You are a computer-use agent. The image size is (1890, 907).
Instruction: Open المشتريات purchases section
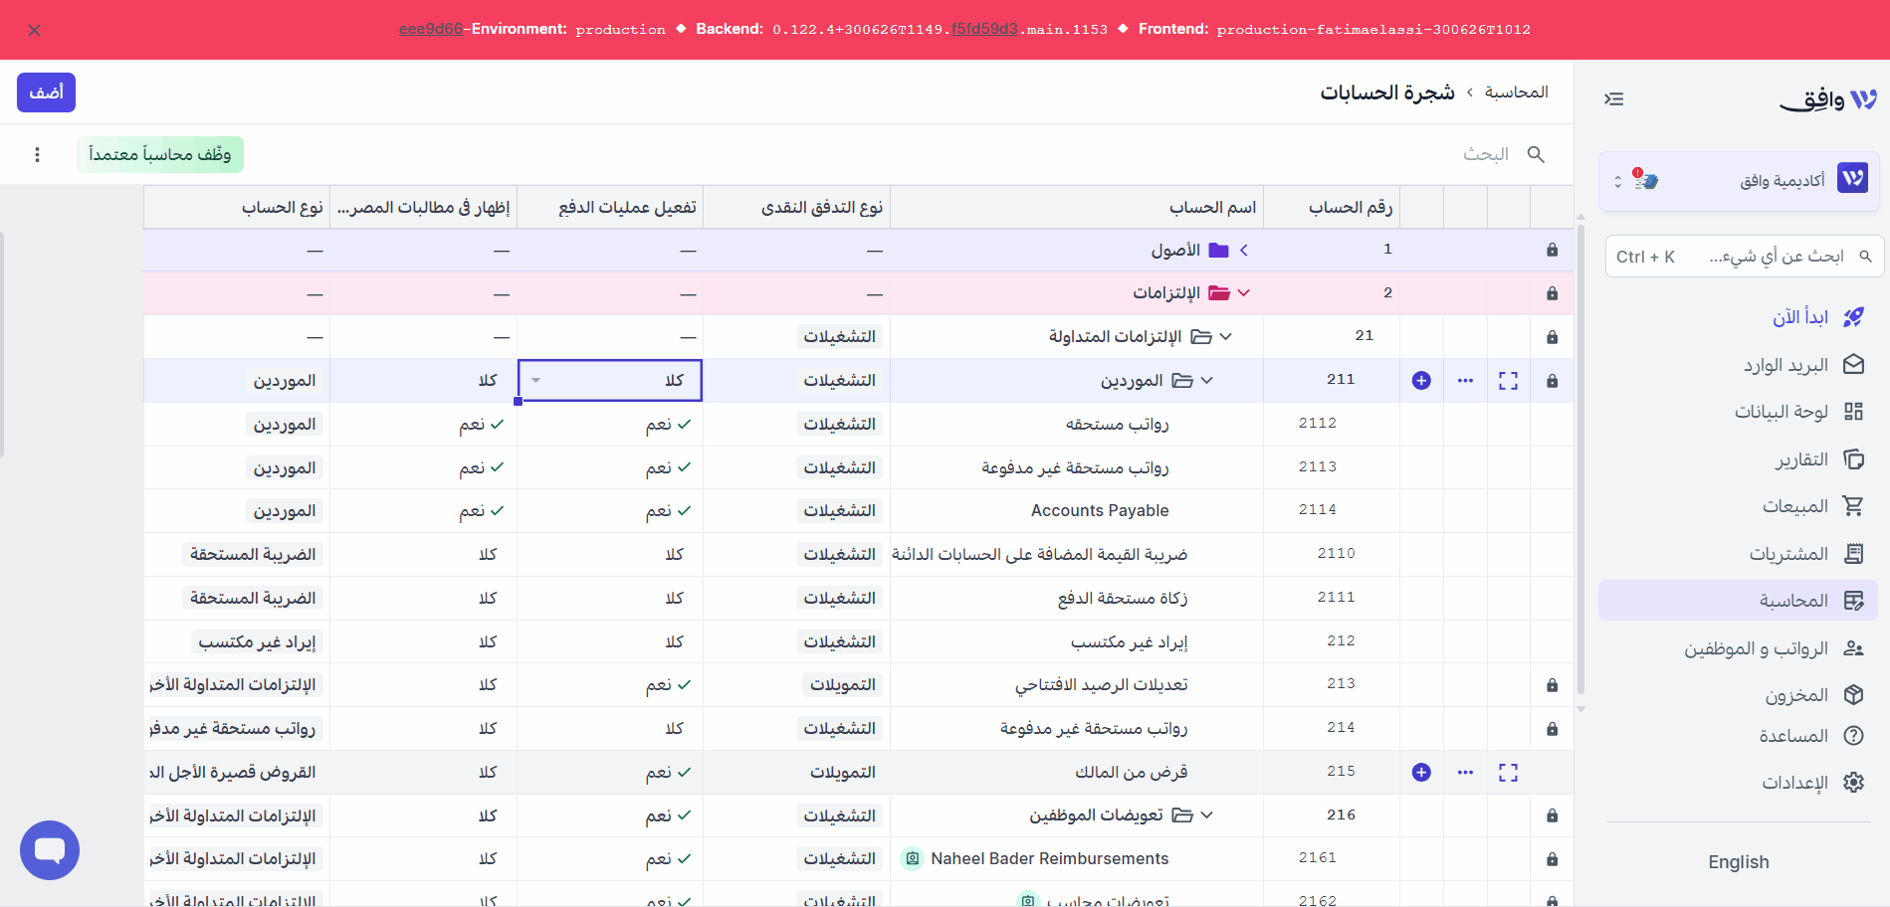[1806, 554]
